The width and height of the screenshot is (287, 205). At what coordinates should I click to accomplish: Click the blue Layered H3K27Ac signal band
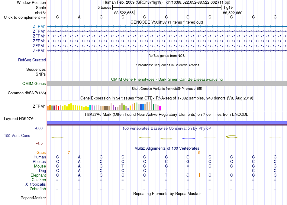(x=167, y=123)
